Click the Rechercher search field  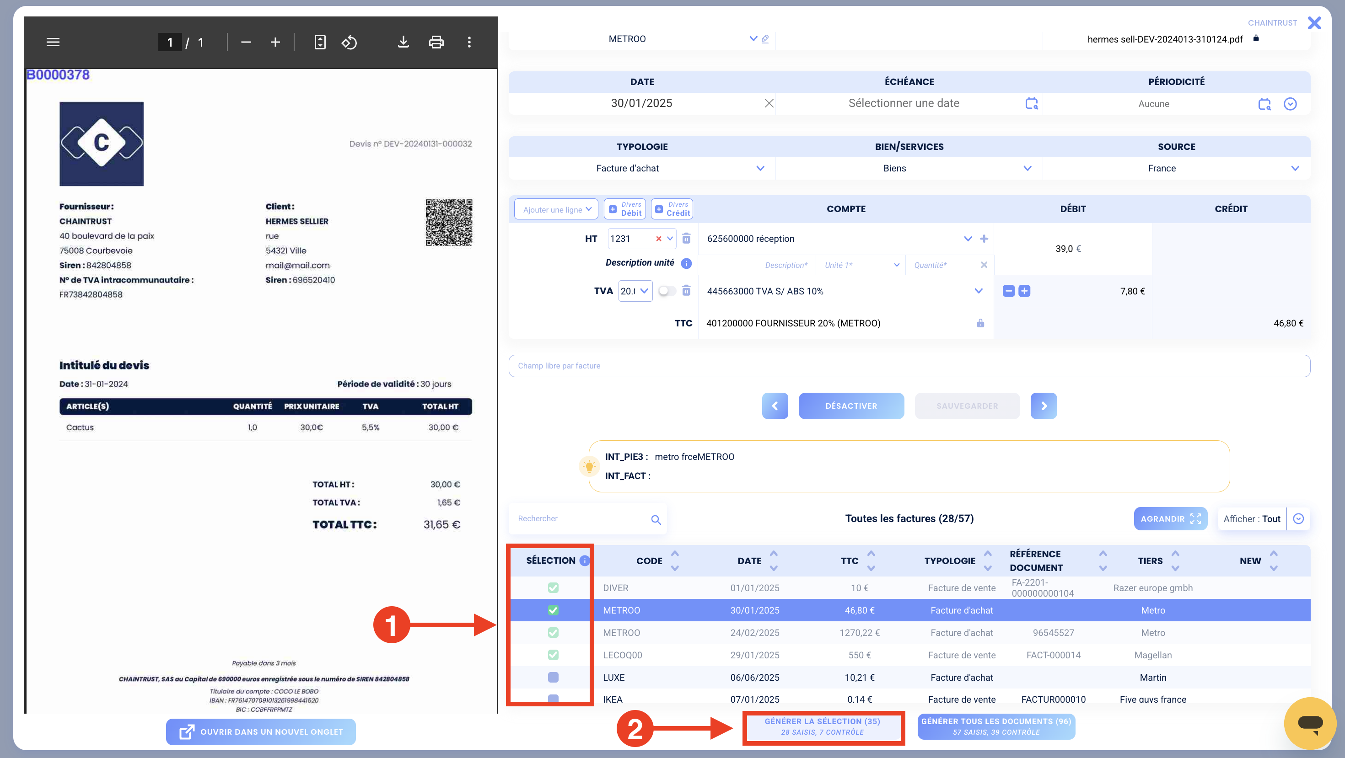[x=581, y=518]
